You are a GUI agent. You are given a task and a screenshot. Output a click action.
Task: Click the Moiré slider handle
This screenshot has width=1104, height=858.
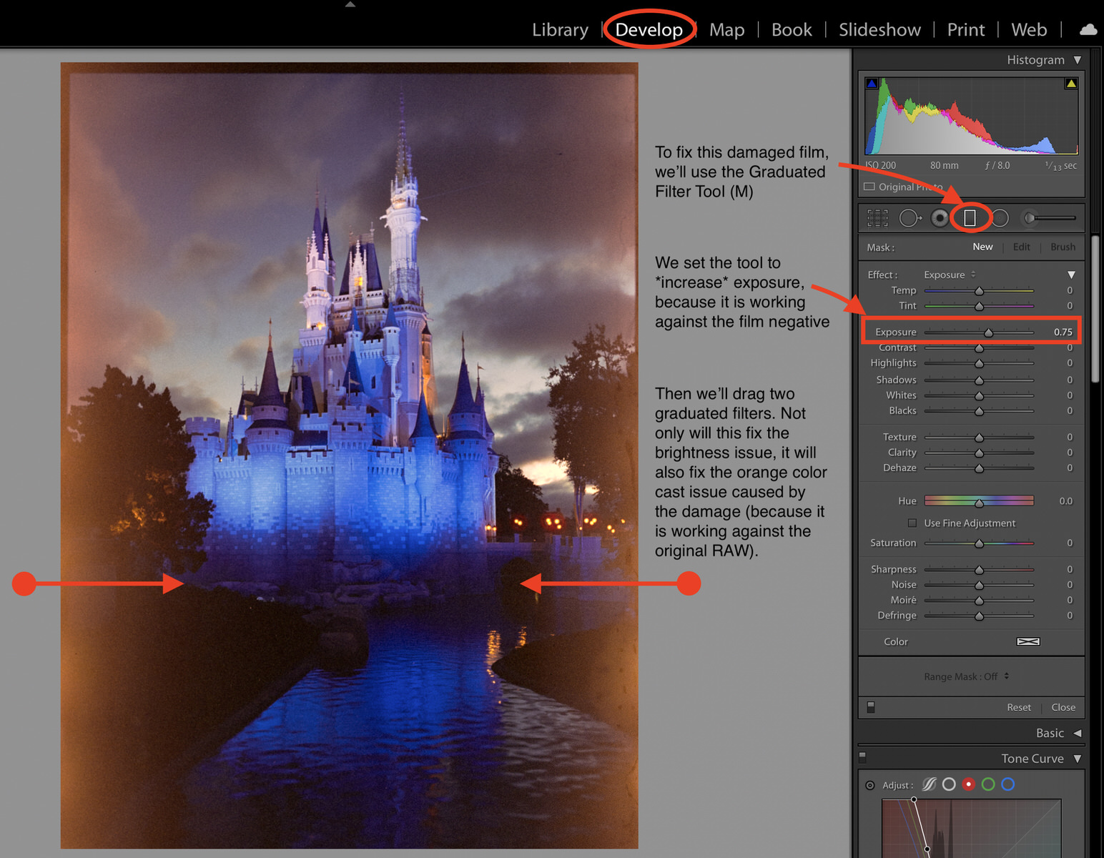[x=979, y=601]
